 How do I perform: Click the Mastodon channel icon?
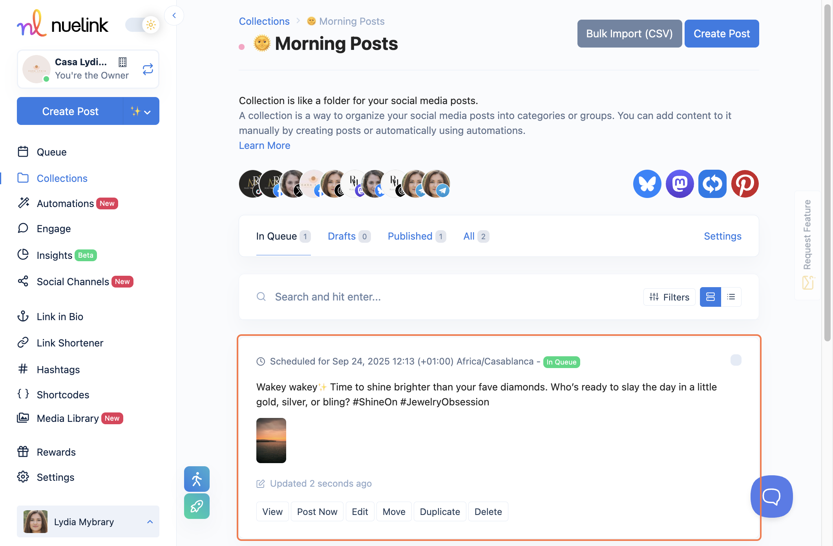(x=680, y=184)
